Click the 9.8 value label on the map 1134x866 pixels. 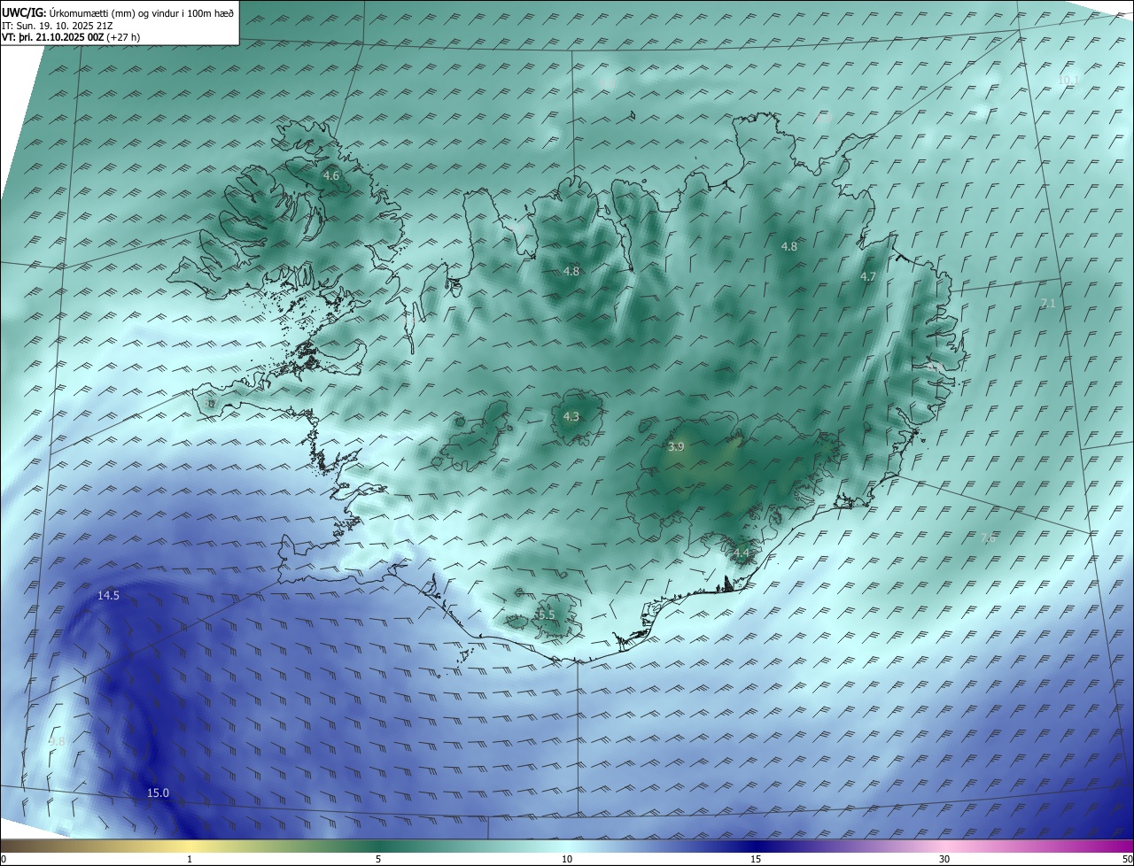tap(58, 741)
